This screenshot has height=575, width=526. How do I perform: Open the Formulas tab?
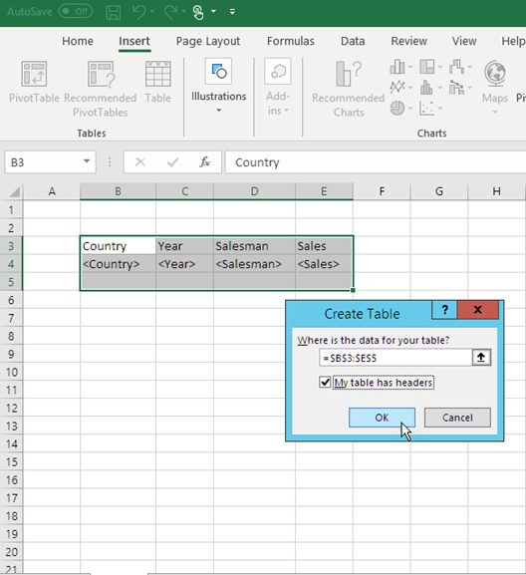click(290, 41)
